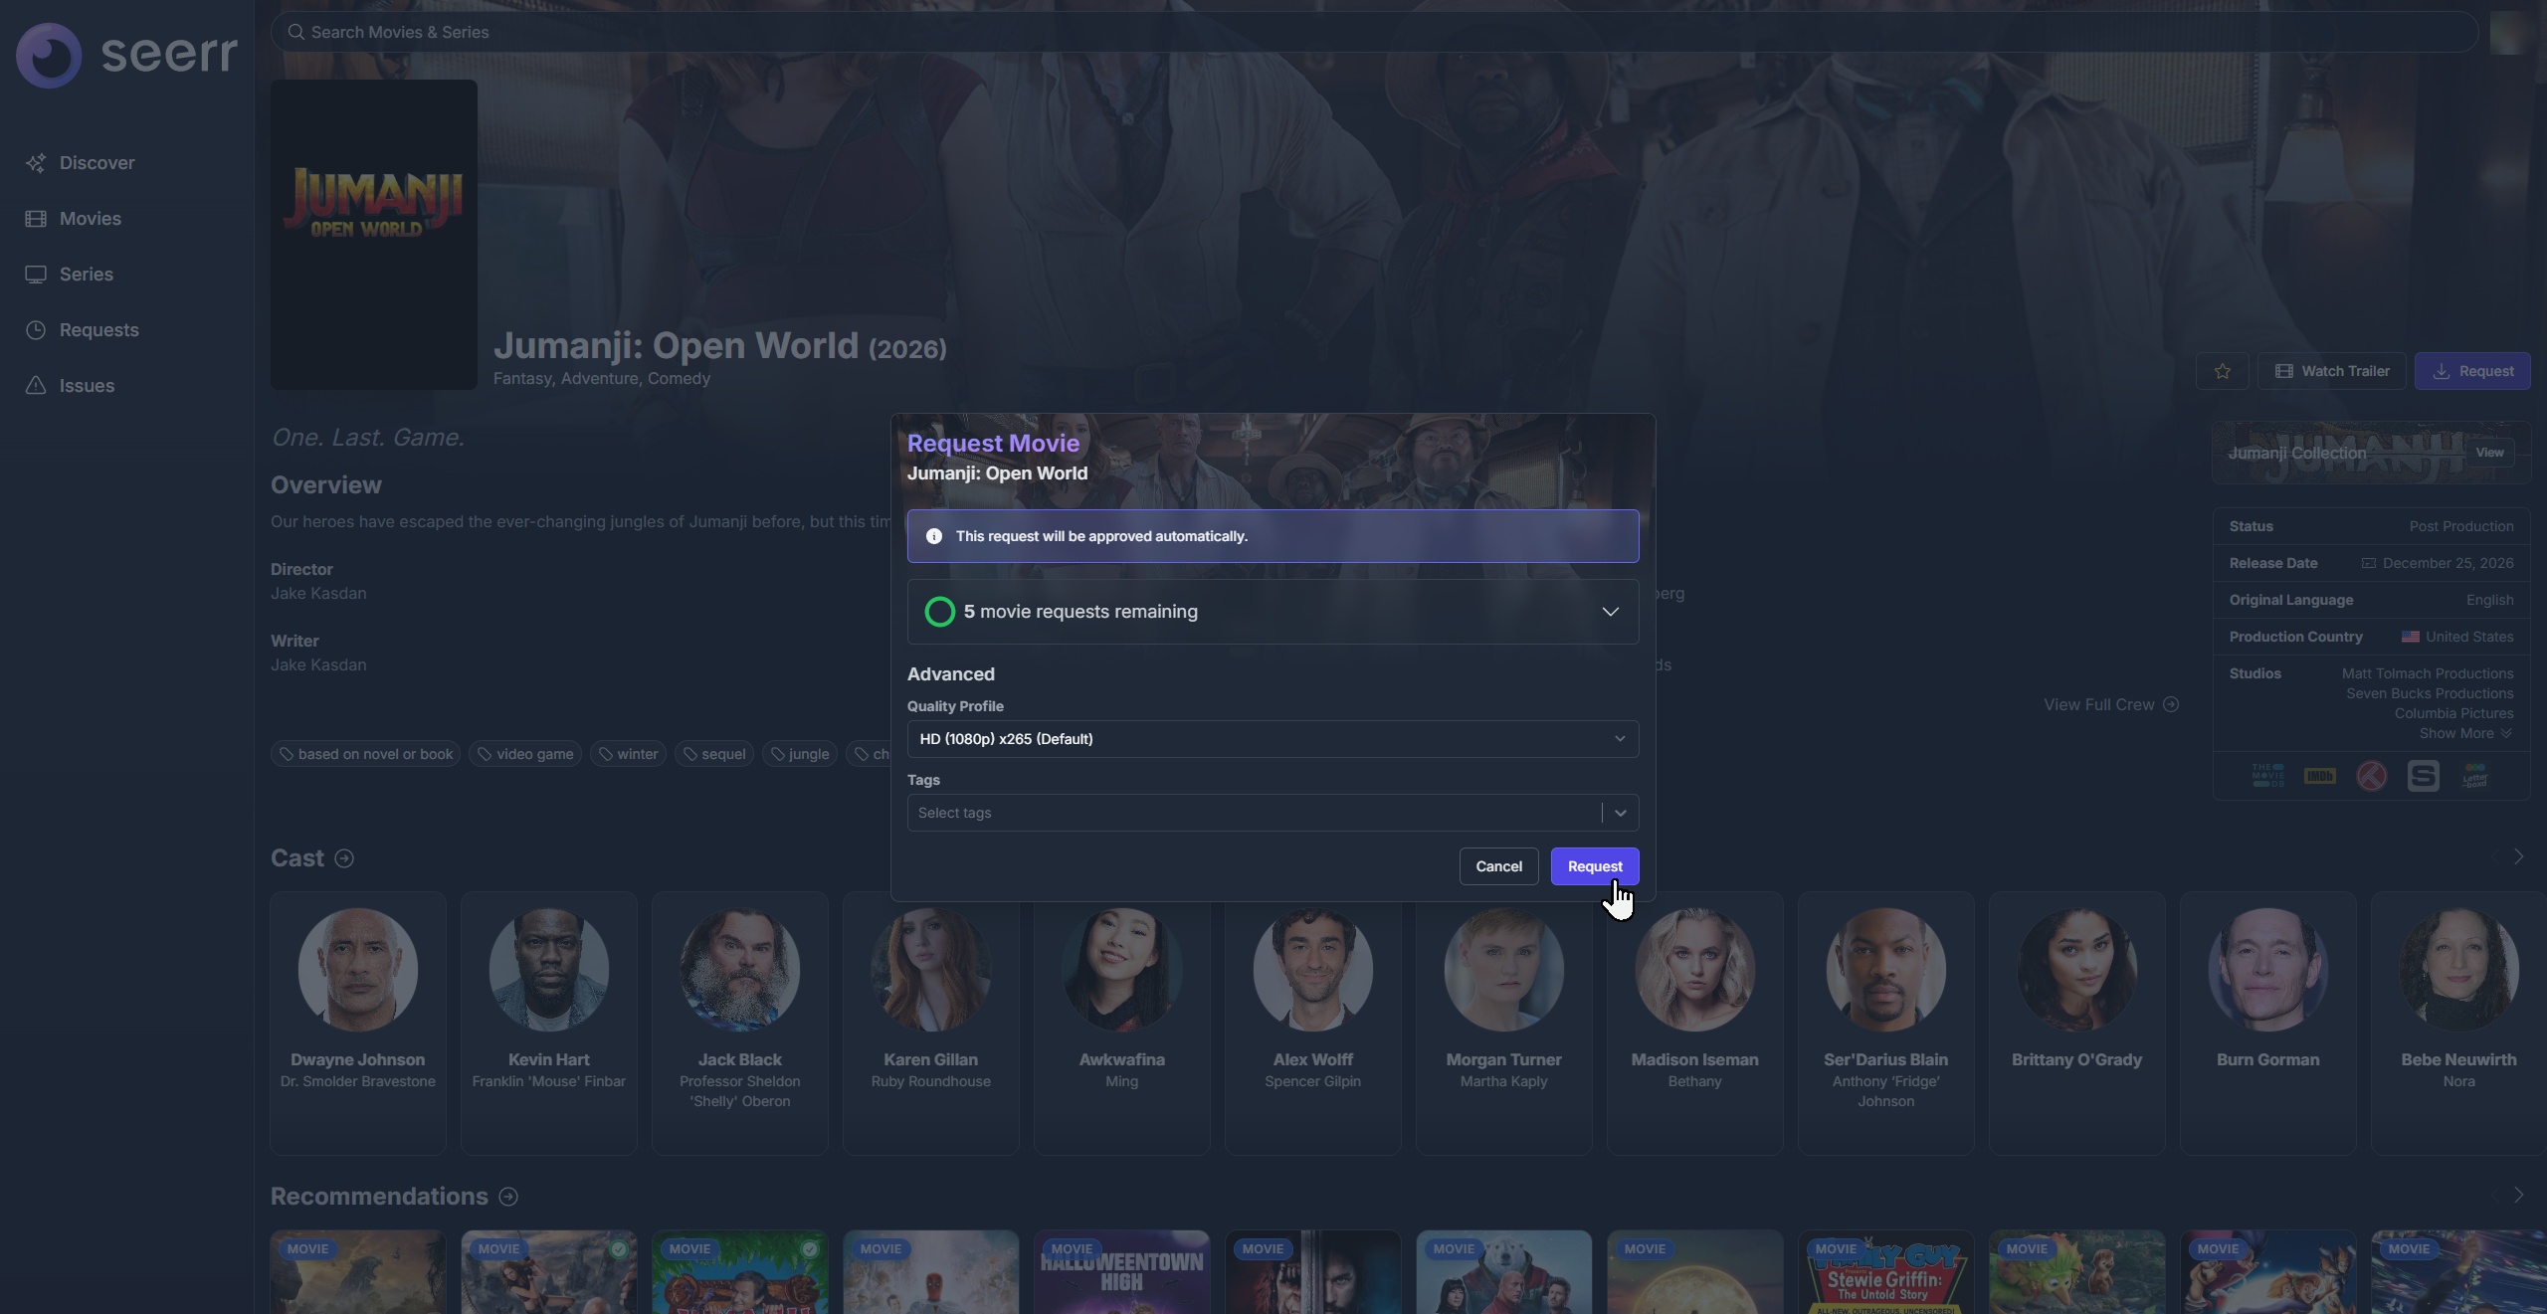Go to Discover page
The height and width of the screenshot is (1314, 2547).
127,163
